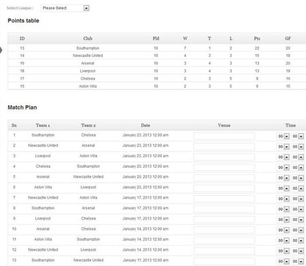Click the Venue field for match 3
The width and height of the screenshot is (306, 266).
click(224, 157)
